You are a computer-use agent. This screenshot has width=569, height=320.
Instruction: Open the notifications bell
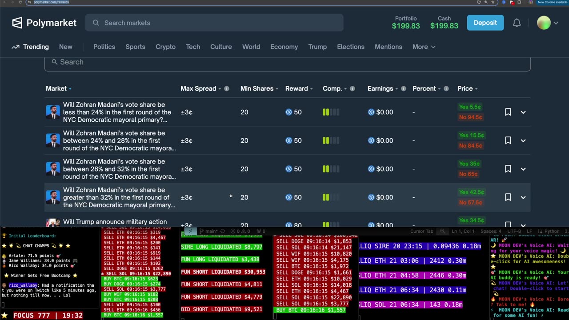(x=517, y=23)
